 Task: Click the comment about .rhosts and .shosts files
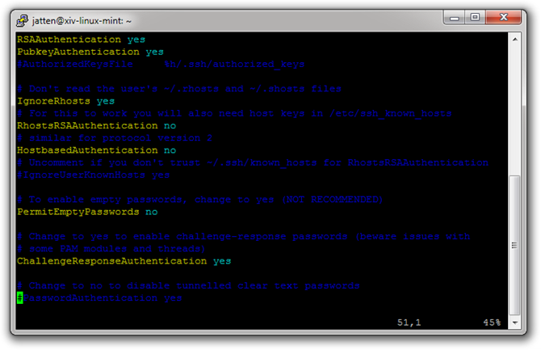179,89
